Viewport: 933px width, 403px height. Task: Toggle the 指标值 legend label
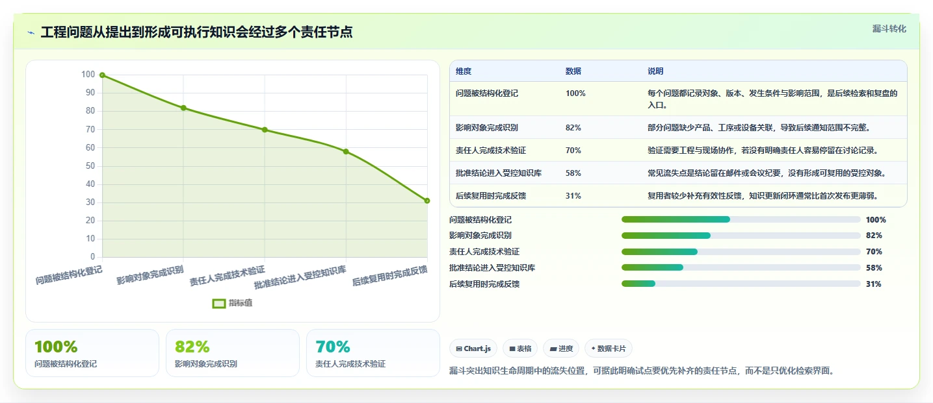[241, 303]
